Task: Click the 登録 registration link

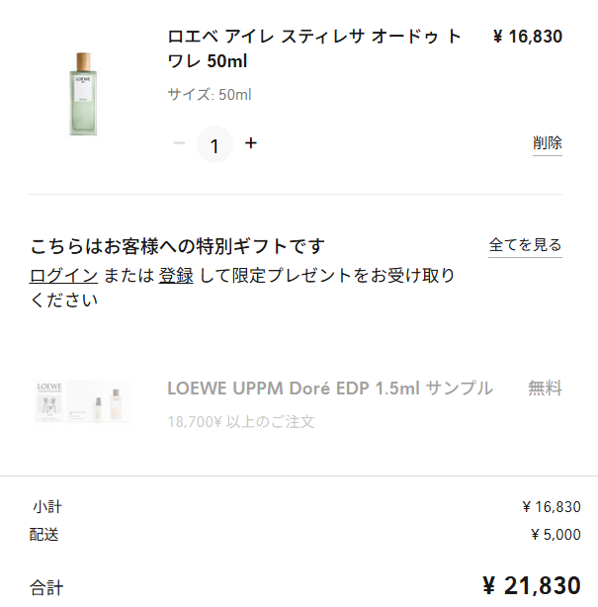Action: tap(176, 276)
